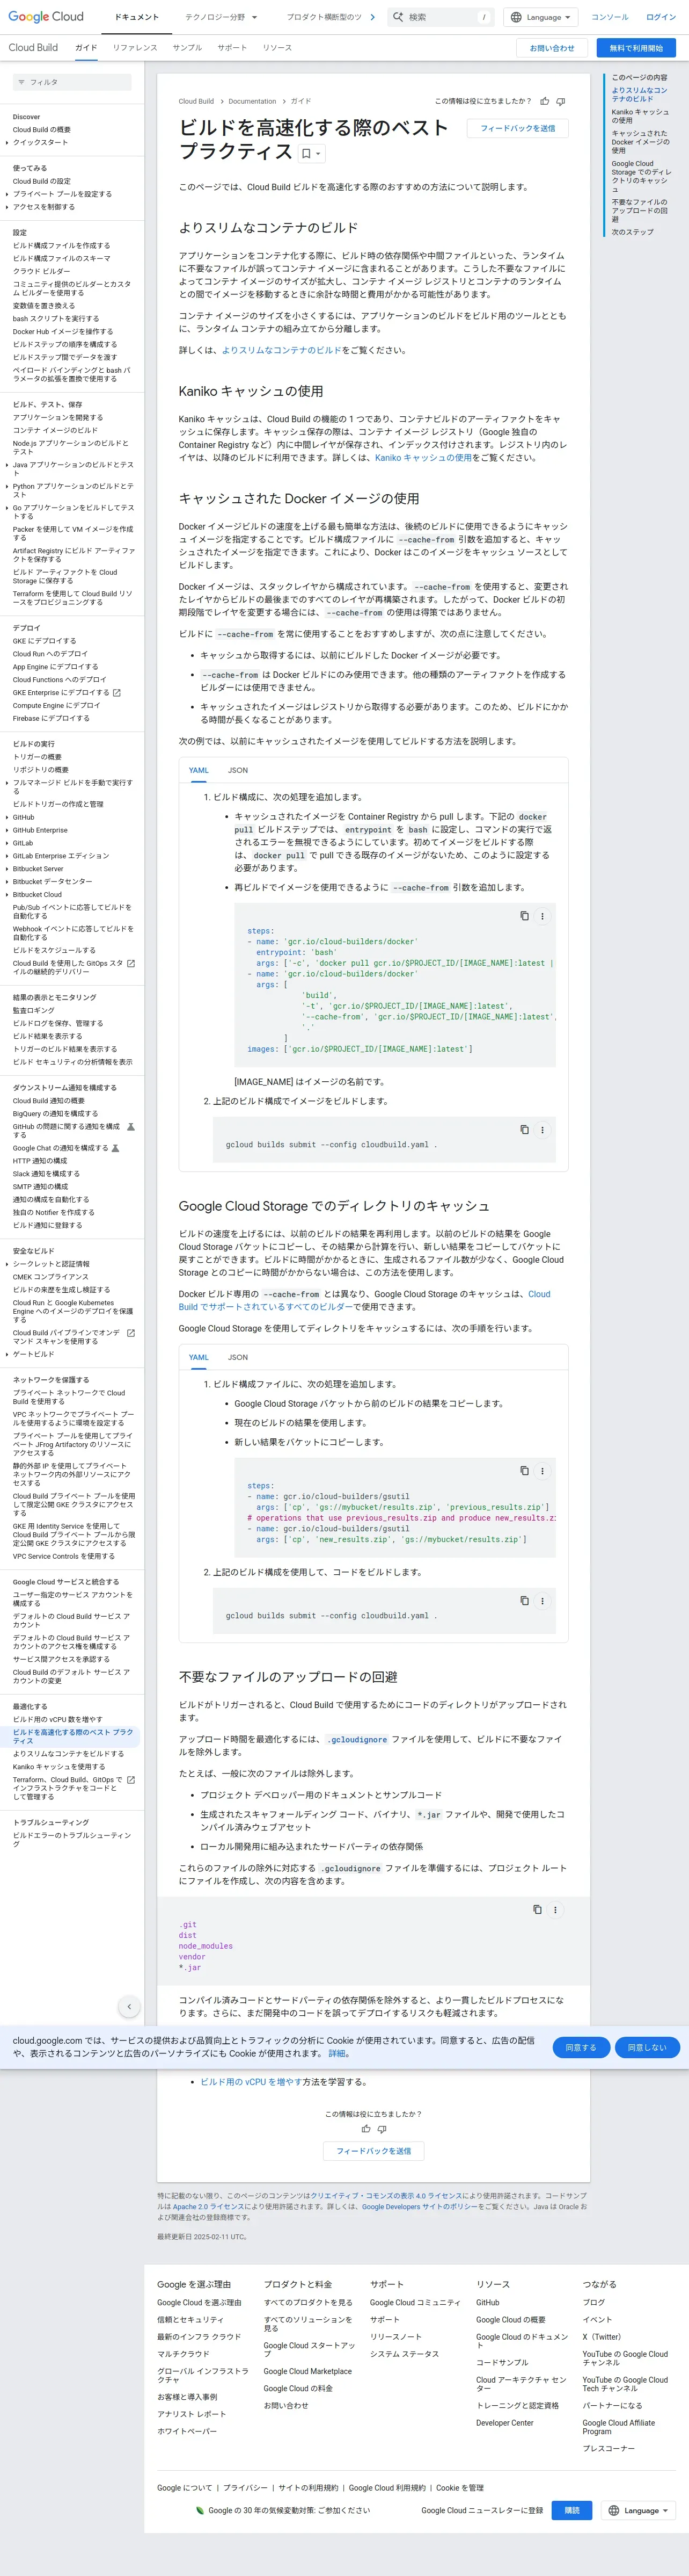
Task: Click the bottom thumbs-down feedback icon
Action: click(x=382, y=2129)
